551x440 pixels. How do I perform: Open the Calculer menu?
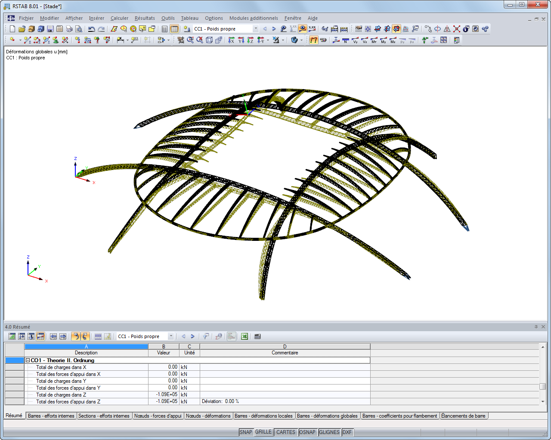coord(119,18)
